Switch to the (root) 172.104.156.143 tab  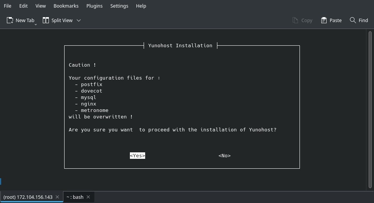tap(28, 197)
